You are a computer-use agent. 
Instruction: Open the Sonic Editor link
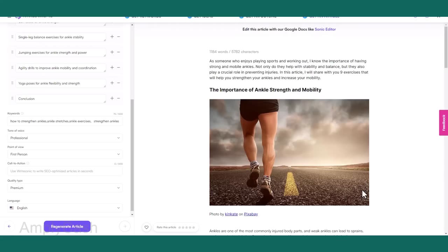[x=325, y=29]
